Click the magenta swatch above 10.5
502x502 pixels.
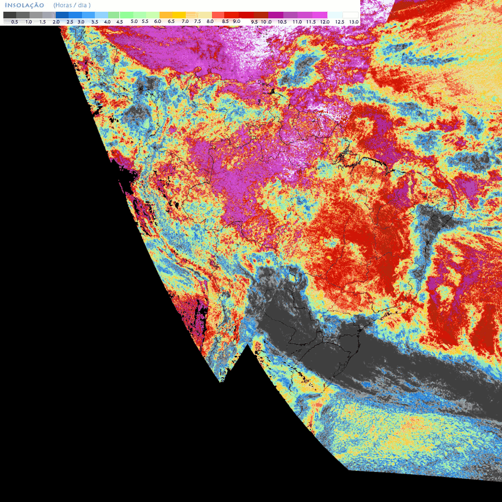click(276, 15)
